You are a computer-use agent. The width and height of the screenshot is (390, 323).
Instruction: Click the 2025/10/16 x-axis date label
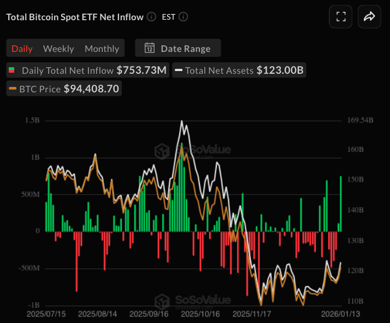coord(200,314)
